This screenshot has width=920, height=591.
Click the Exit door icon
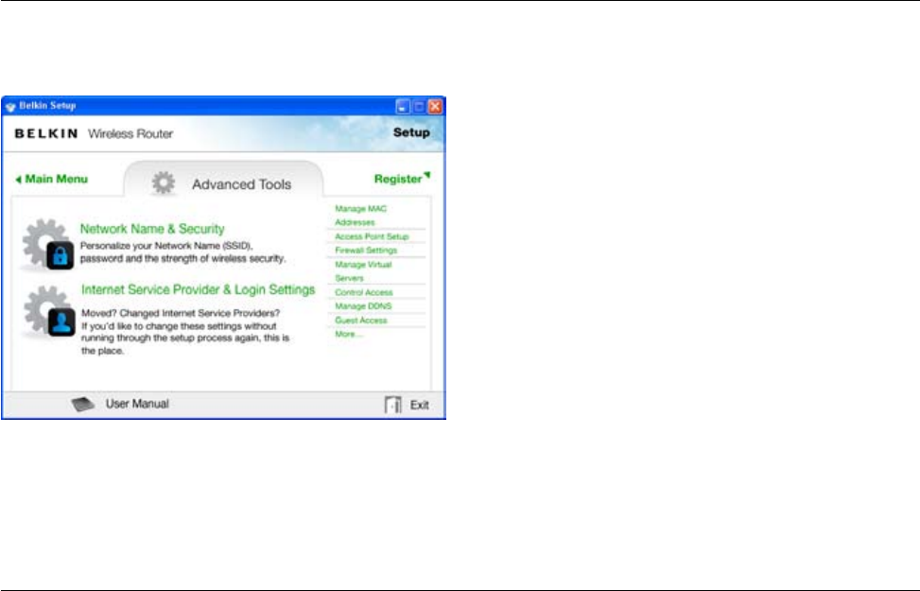tap(392, 405)
